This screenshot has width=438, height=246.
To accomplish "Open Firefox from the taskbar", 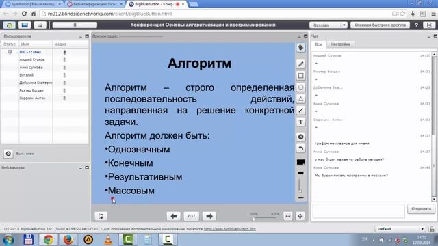I will pos(68,240).
